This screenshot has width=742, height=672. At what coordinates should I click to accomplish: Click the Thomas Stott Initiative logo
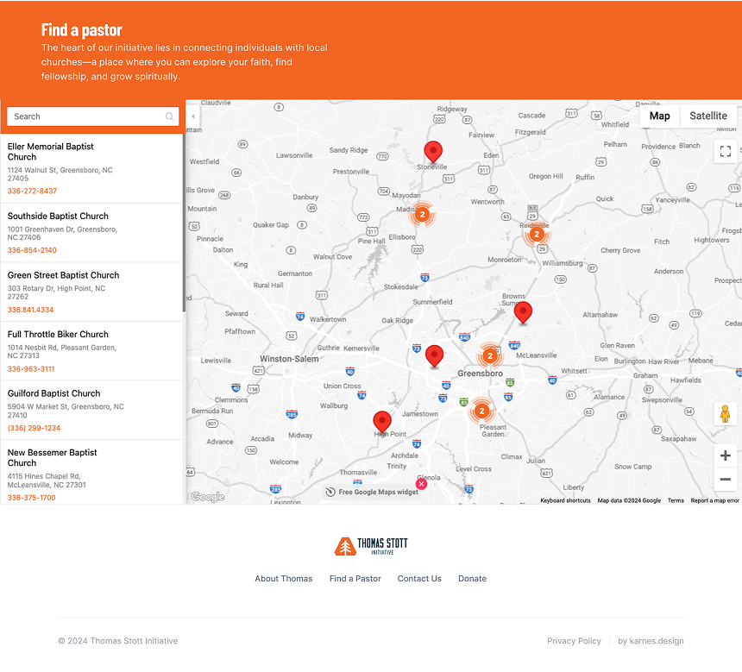point(371,546)
